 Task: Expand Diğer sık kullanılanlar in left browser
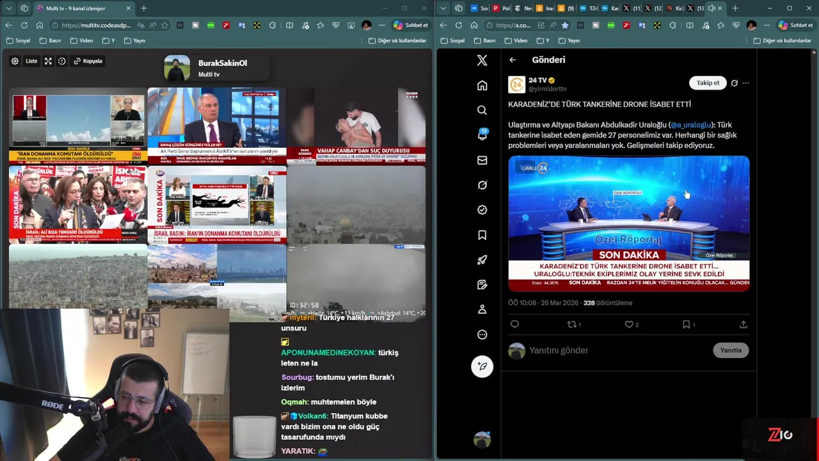[x=397, y=40]
